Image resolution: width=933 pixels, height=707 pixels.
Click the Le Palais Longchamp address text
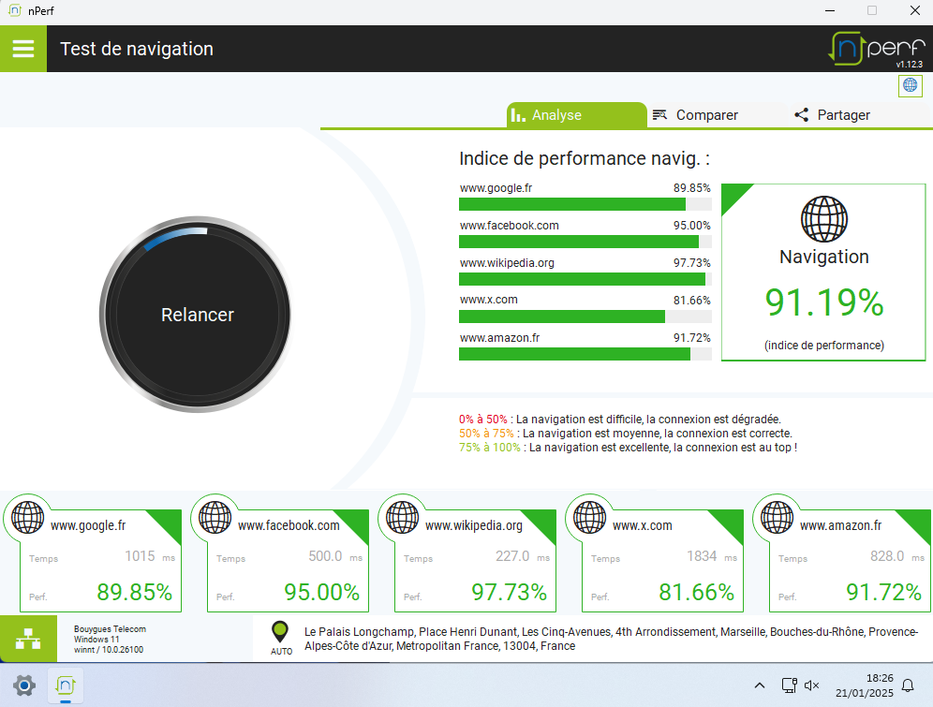(611, 639)
